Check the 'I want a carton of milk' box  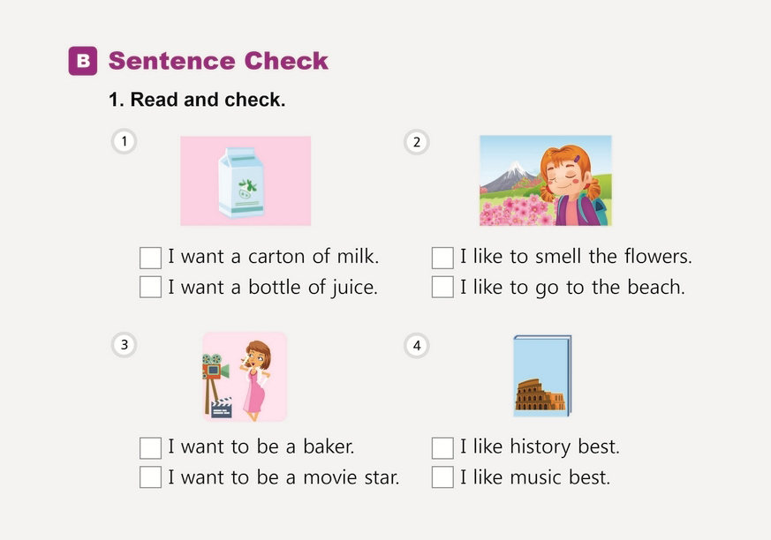(151, 258)
